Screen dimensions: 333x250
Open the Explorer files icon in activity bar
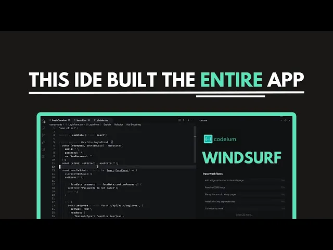click(x=44, y=121)
